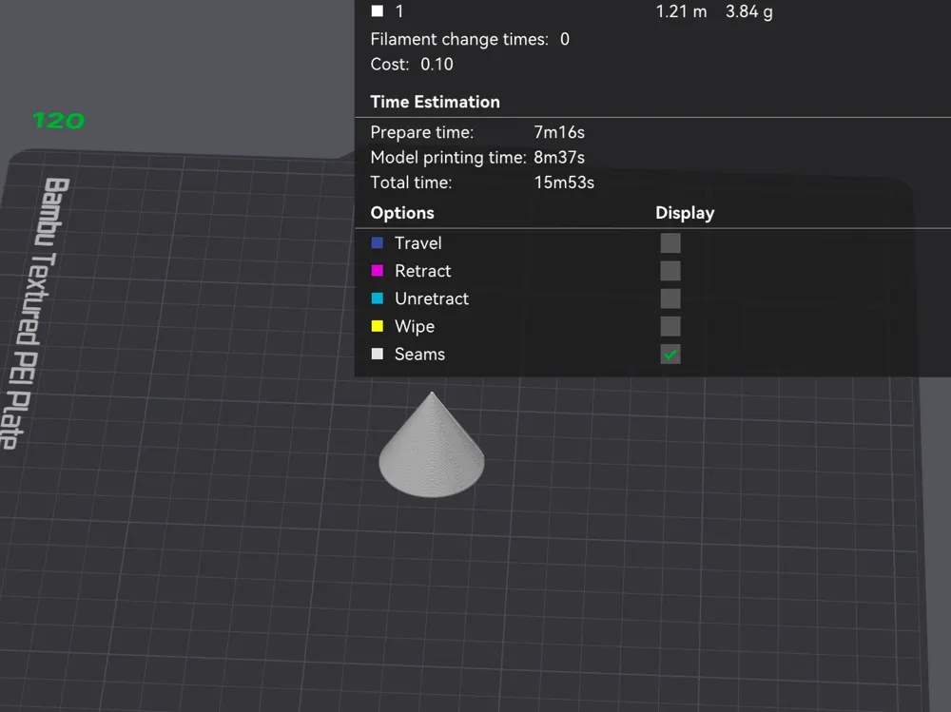Click the Time Estimation section header

tap(435, 102)
